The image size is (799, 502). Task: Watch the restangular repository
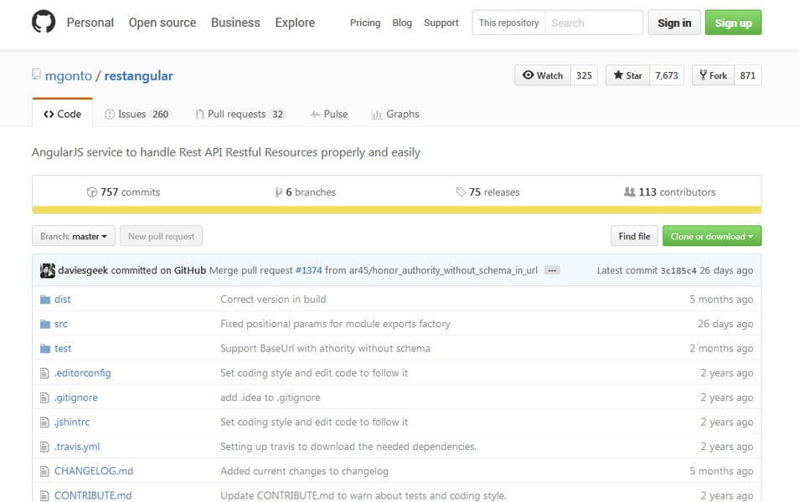(543, 75)
